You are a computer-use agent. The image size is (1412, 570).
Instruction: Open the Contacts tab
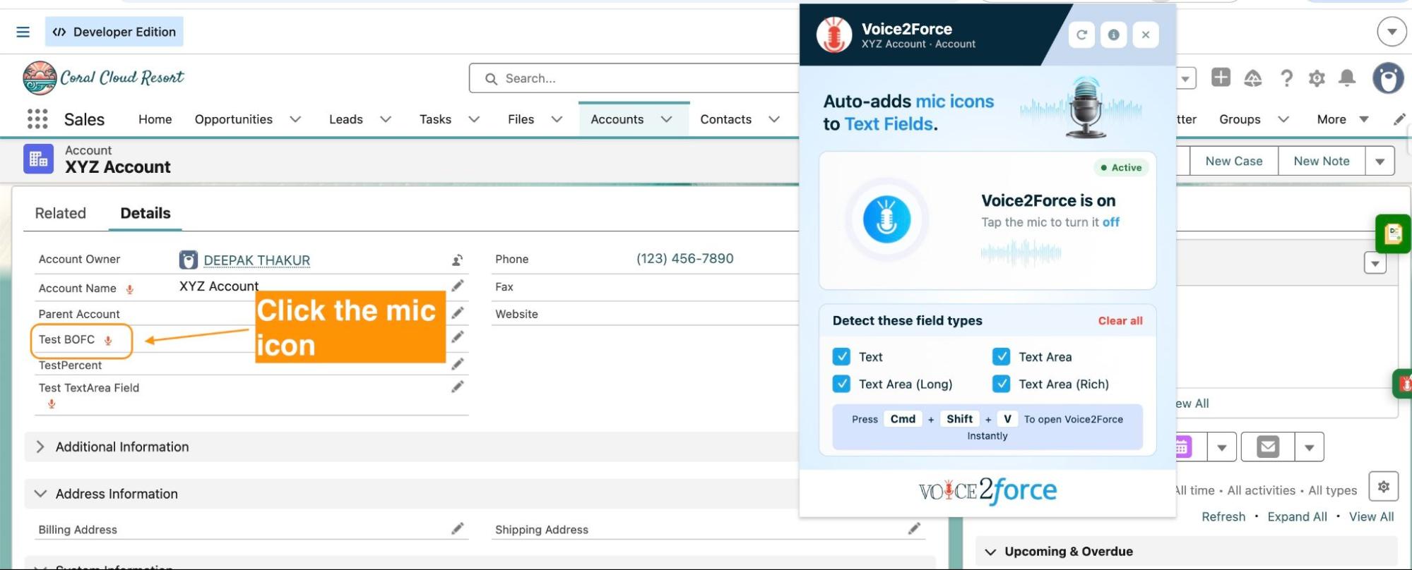tap(726, 119)
